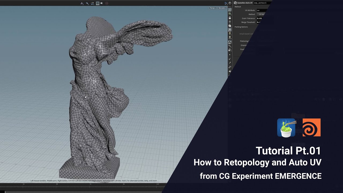Toggle the display materials checker-ball icon

tap(230, 42)
